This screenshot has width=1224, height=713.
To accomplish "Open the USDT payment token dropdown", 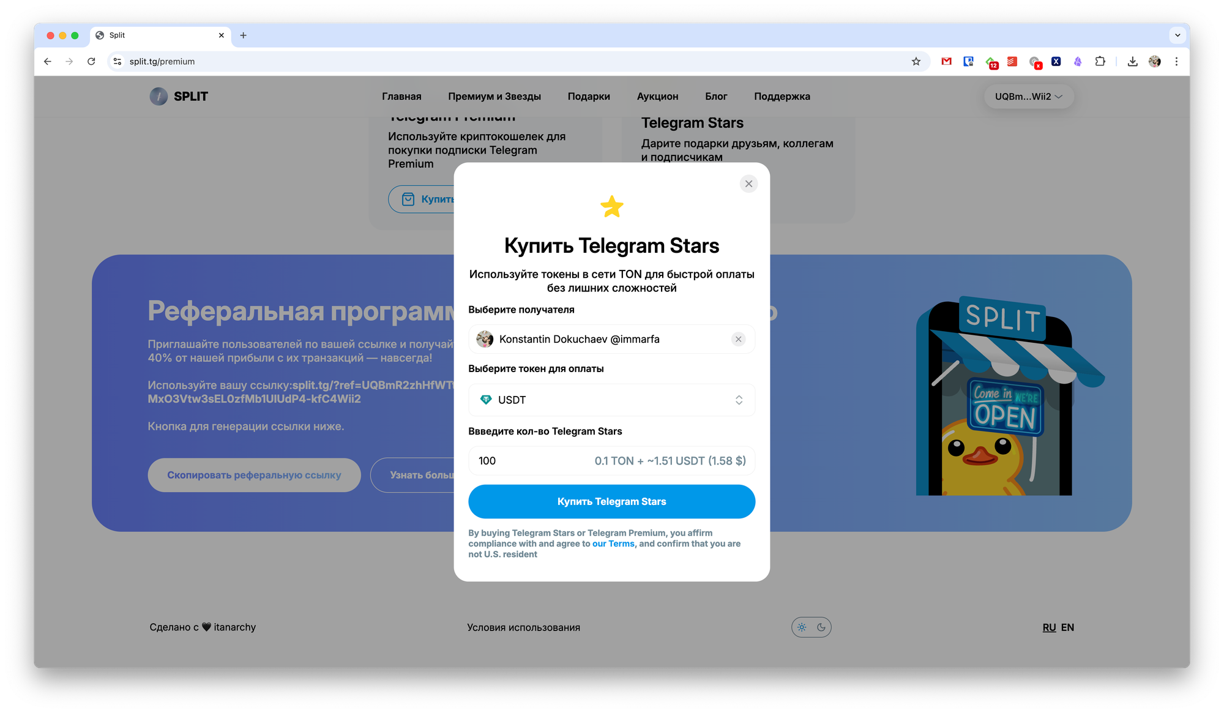I will pos(611,400).
